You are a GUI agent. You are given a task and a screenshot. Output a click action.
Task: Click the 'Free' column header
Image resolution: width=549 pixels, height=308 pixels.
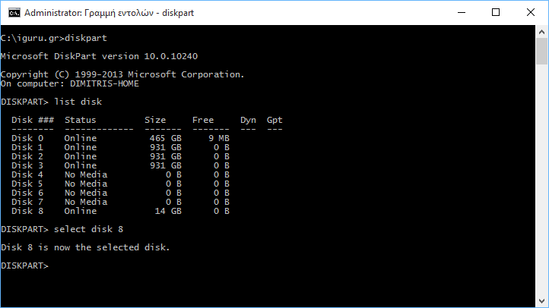click(x=203, y=120)
